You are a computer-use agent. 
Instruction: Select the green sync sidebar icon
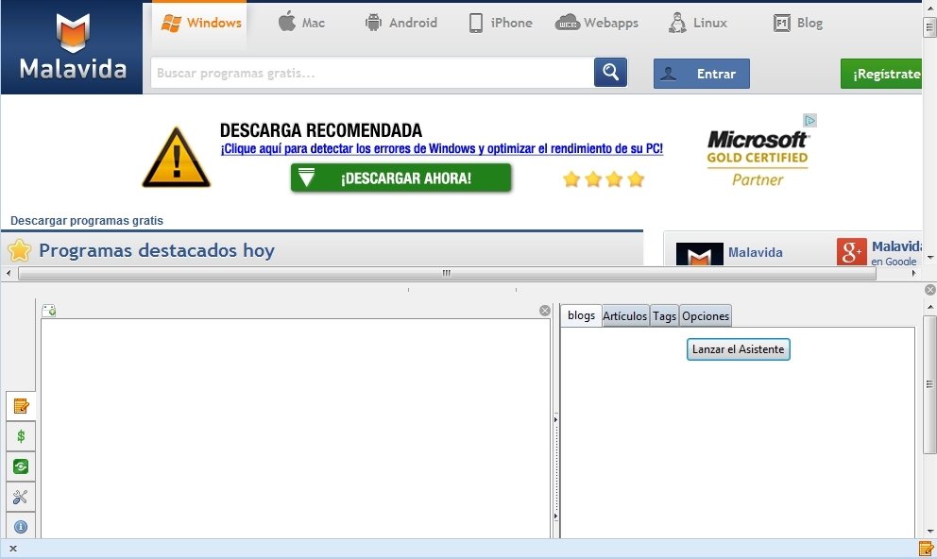coord(21,466)
